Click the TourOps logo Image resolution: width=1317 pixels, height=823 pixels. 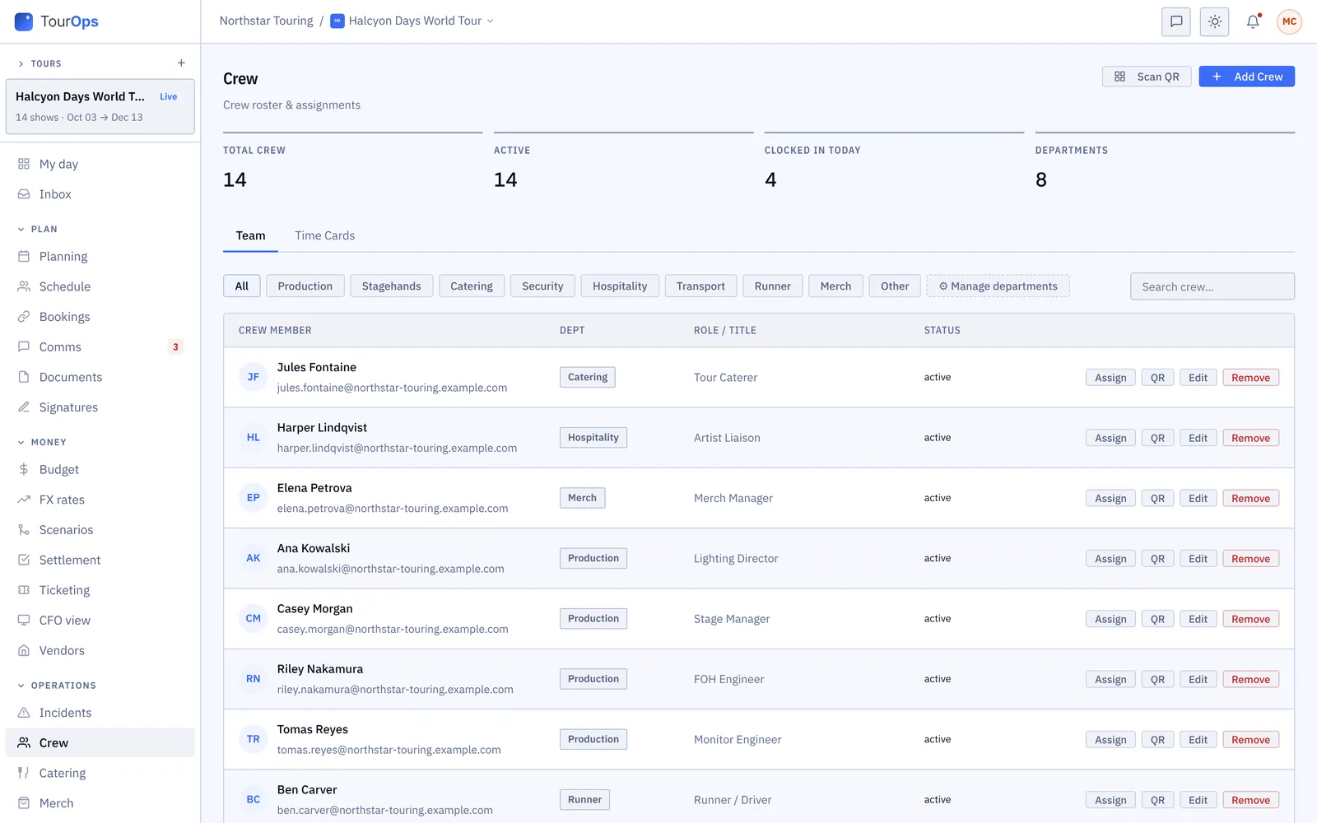pyautogui.click(x=57, y=21)
